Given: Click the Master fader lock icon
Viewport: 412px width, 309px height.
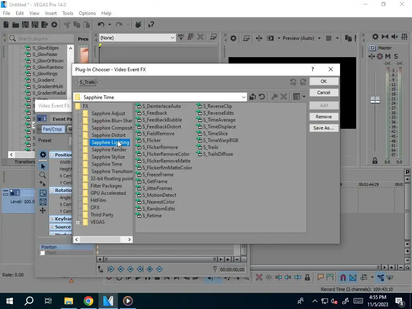Looking at the screenshot, I should tap(375, 161).
